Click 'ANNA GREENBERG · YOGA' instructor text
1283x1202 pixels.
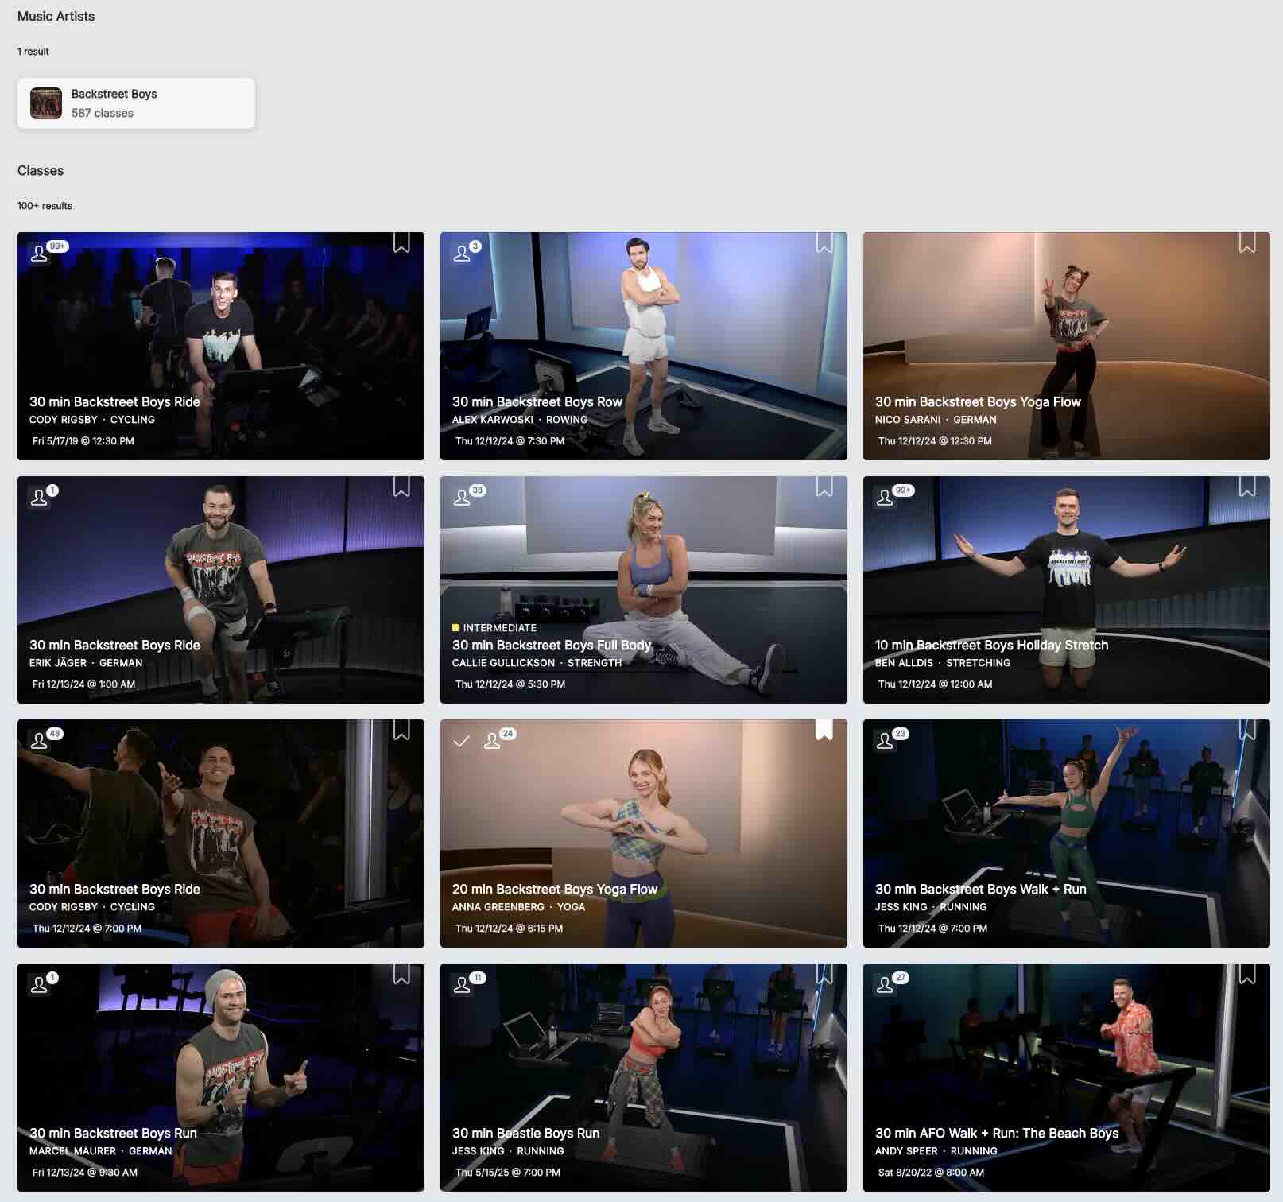(518, 906)
